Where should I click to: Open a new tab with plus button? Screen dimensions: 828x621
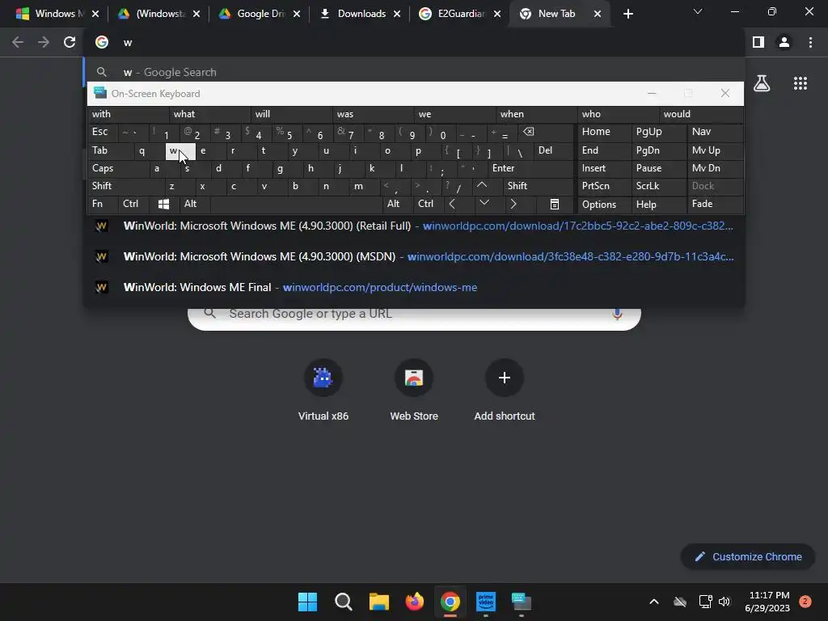click(627, 14)
